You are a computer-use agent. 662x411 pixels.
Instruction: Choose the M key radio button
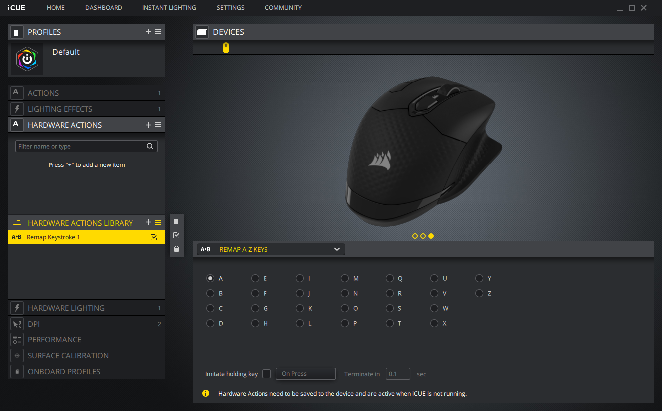[345, 279]
